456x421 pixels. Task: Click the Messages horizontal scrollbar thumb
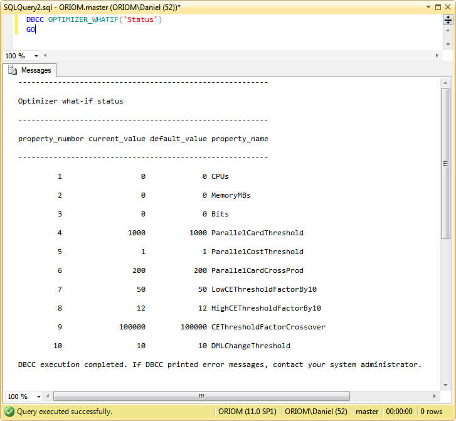(x=201, y=396)
